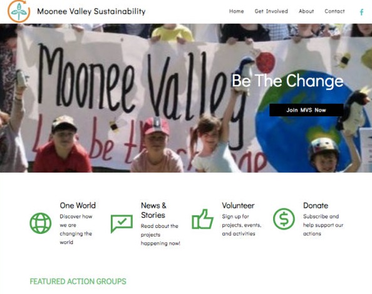Click the Moonee Valley Sustainability site title
The width and height of the screenshot is (372, 294).
(x=91, y=11)
